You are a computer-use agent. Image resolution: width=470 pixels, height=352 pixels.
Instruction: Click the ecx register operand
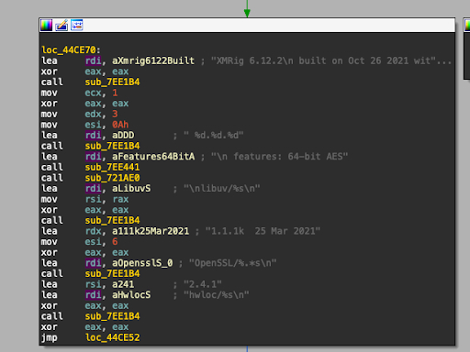tap(93, 93)
